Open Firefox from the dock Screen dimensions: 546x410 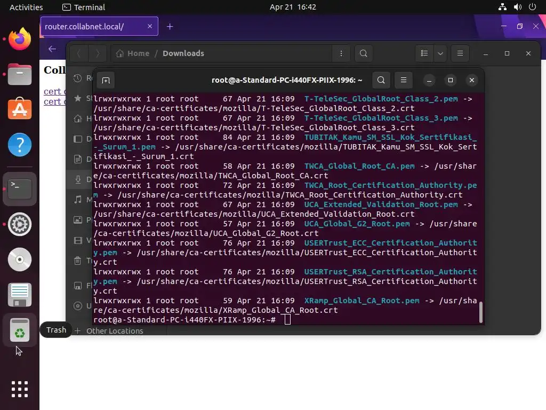20,38
